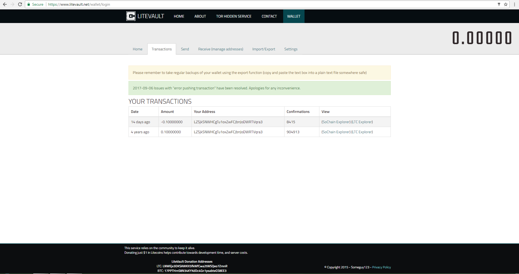
Task: Click the saved password key icon
Action: pos(499,4)
